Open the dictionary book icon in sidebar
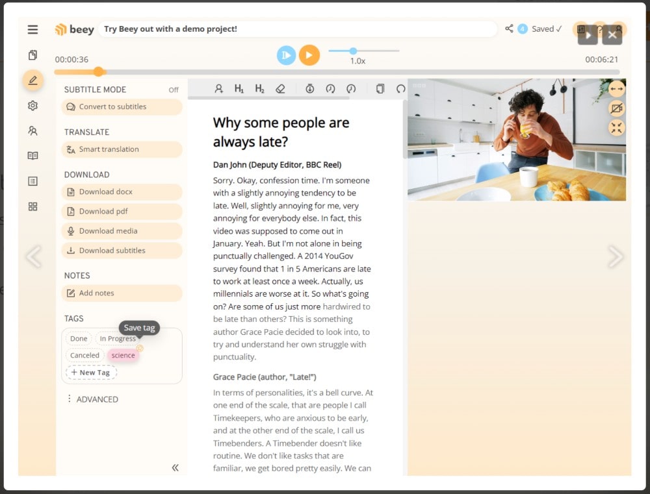Screen dimensions: 650x494 [32, 155]
